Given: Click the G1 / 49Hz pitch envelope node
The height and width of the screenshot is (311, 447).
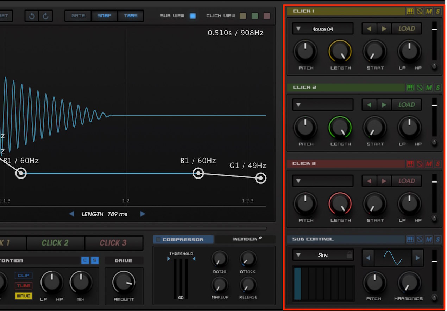Looking at the screenshot, I should coord(261,178).
